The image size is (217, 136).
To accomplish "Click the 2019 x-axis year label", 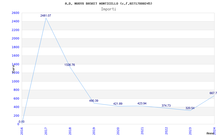I will 94,131.
